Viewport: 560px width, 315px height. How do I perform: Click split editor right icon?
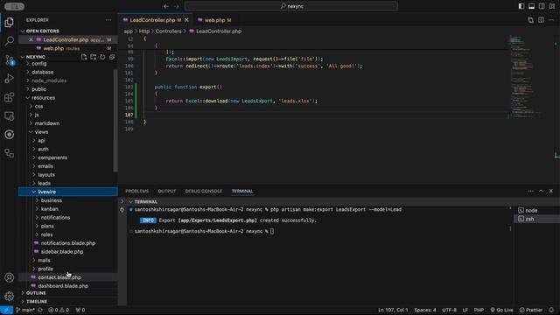(x=541, y=20)
